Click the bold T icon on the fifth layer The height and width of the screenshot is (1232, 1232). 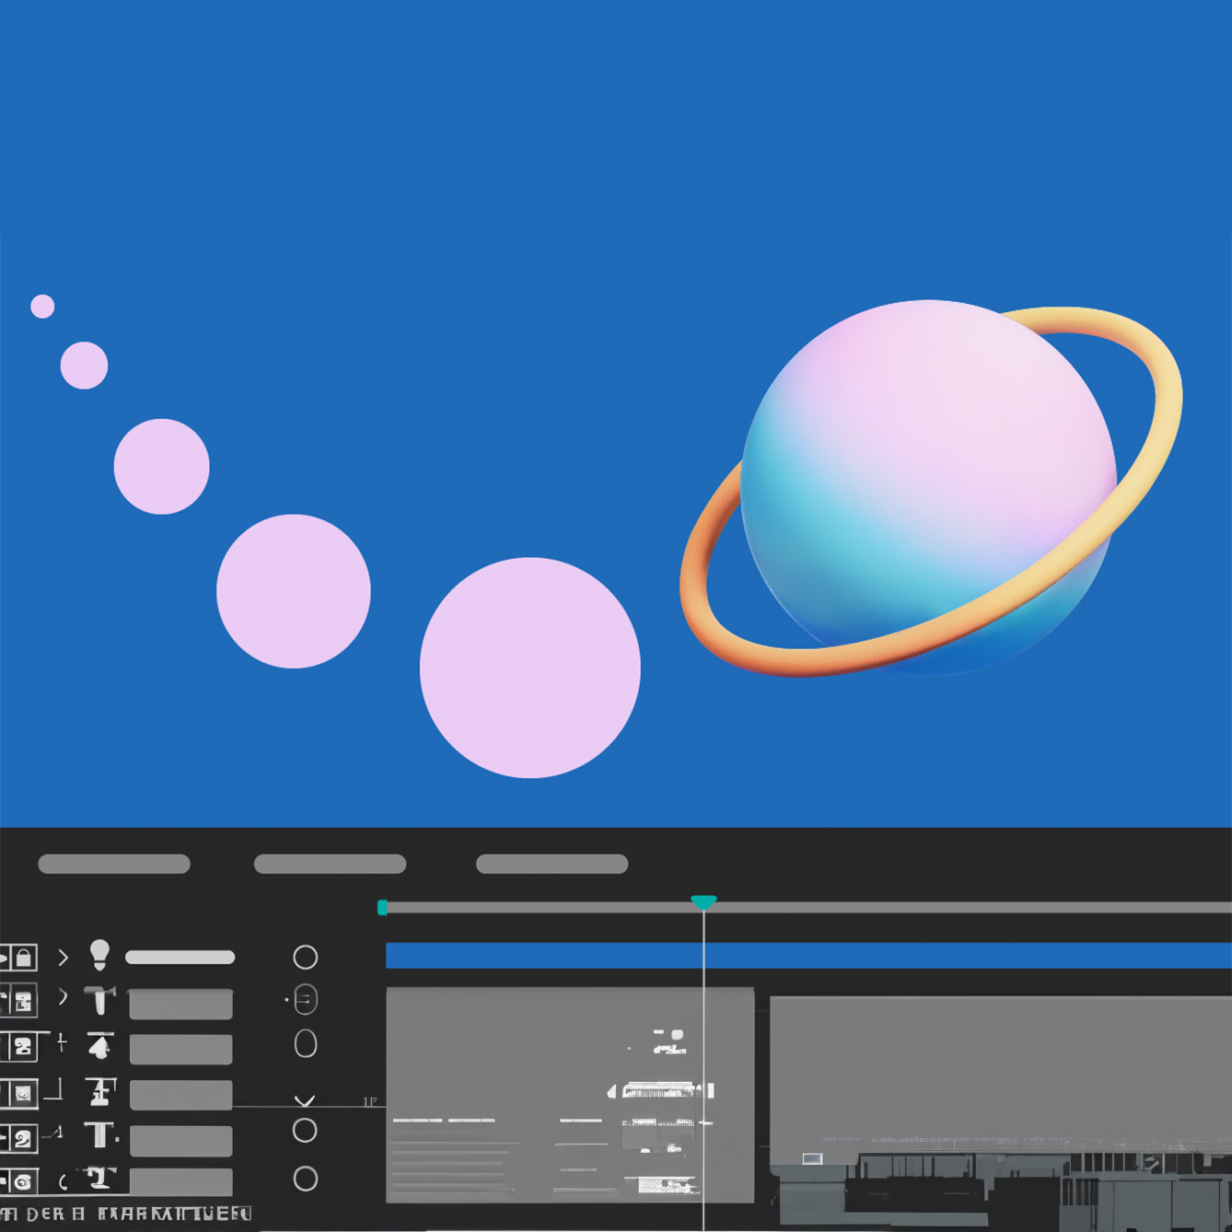pyautogui.click(x=99, y=1135)
